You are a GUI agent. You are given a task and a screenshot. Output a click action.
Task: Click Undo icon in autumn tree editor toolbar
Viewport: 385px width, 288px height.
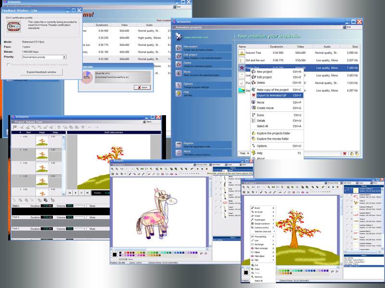[x=258, y=187]
